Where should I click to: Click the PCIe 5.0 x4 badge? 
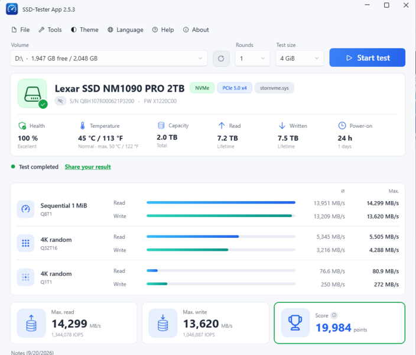[x=235, y=88]
